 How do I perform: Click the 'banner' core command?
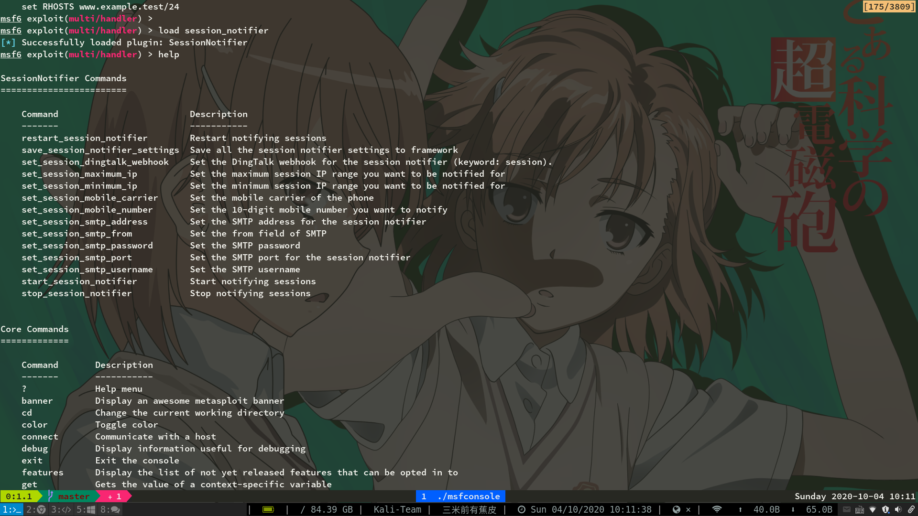coord(37,401)
